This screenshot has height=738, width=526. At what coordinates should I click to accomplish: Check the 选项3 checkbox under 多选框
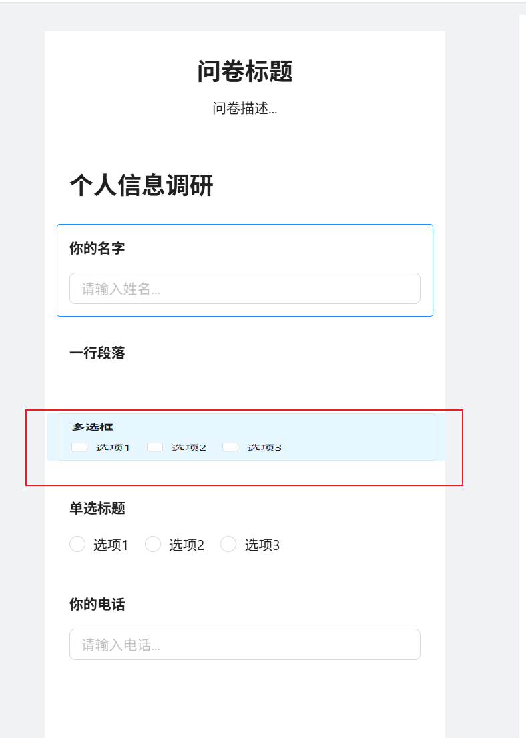pos(230,447)
